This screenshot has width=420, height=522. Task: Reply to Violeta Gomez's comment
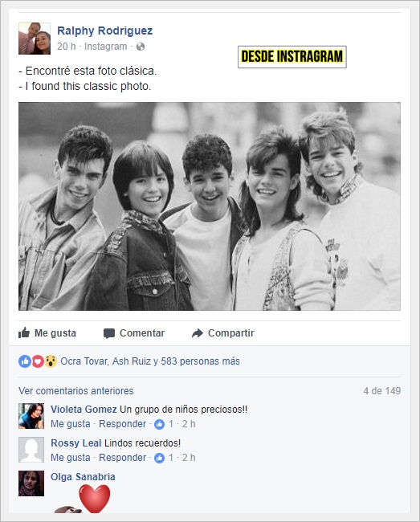point(123,424)
